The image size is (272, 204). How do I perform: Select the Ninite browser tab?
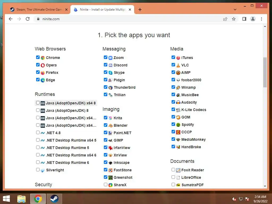tap(102, 10)
